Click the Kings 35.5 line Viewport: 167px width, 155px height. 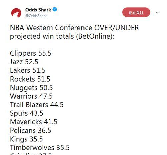pyautogui.click(x=26, y=139)
